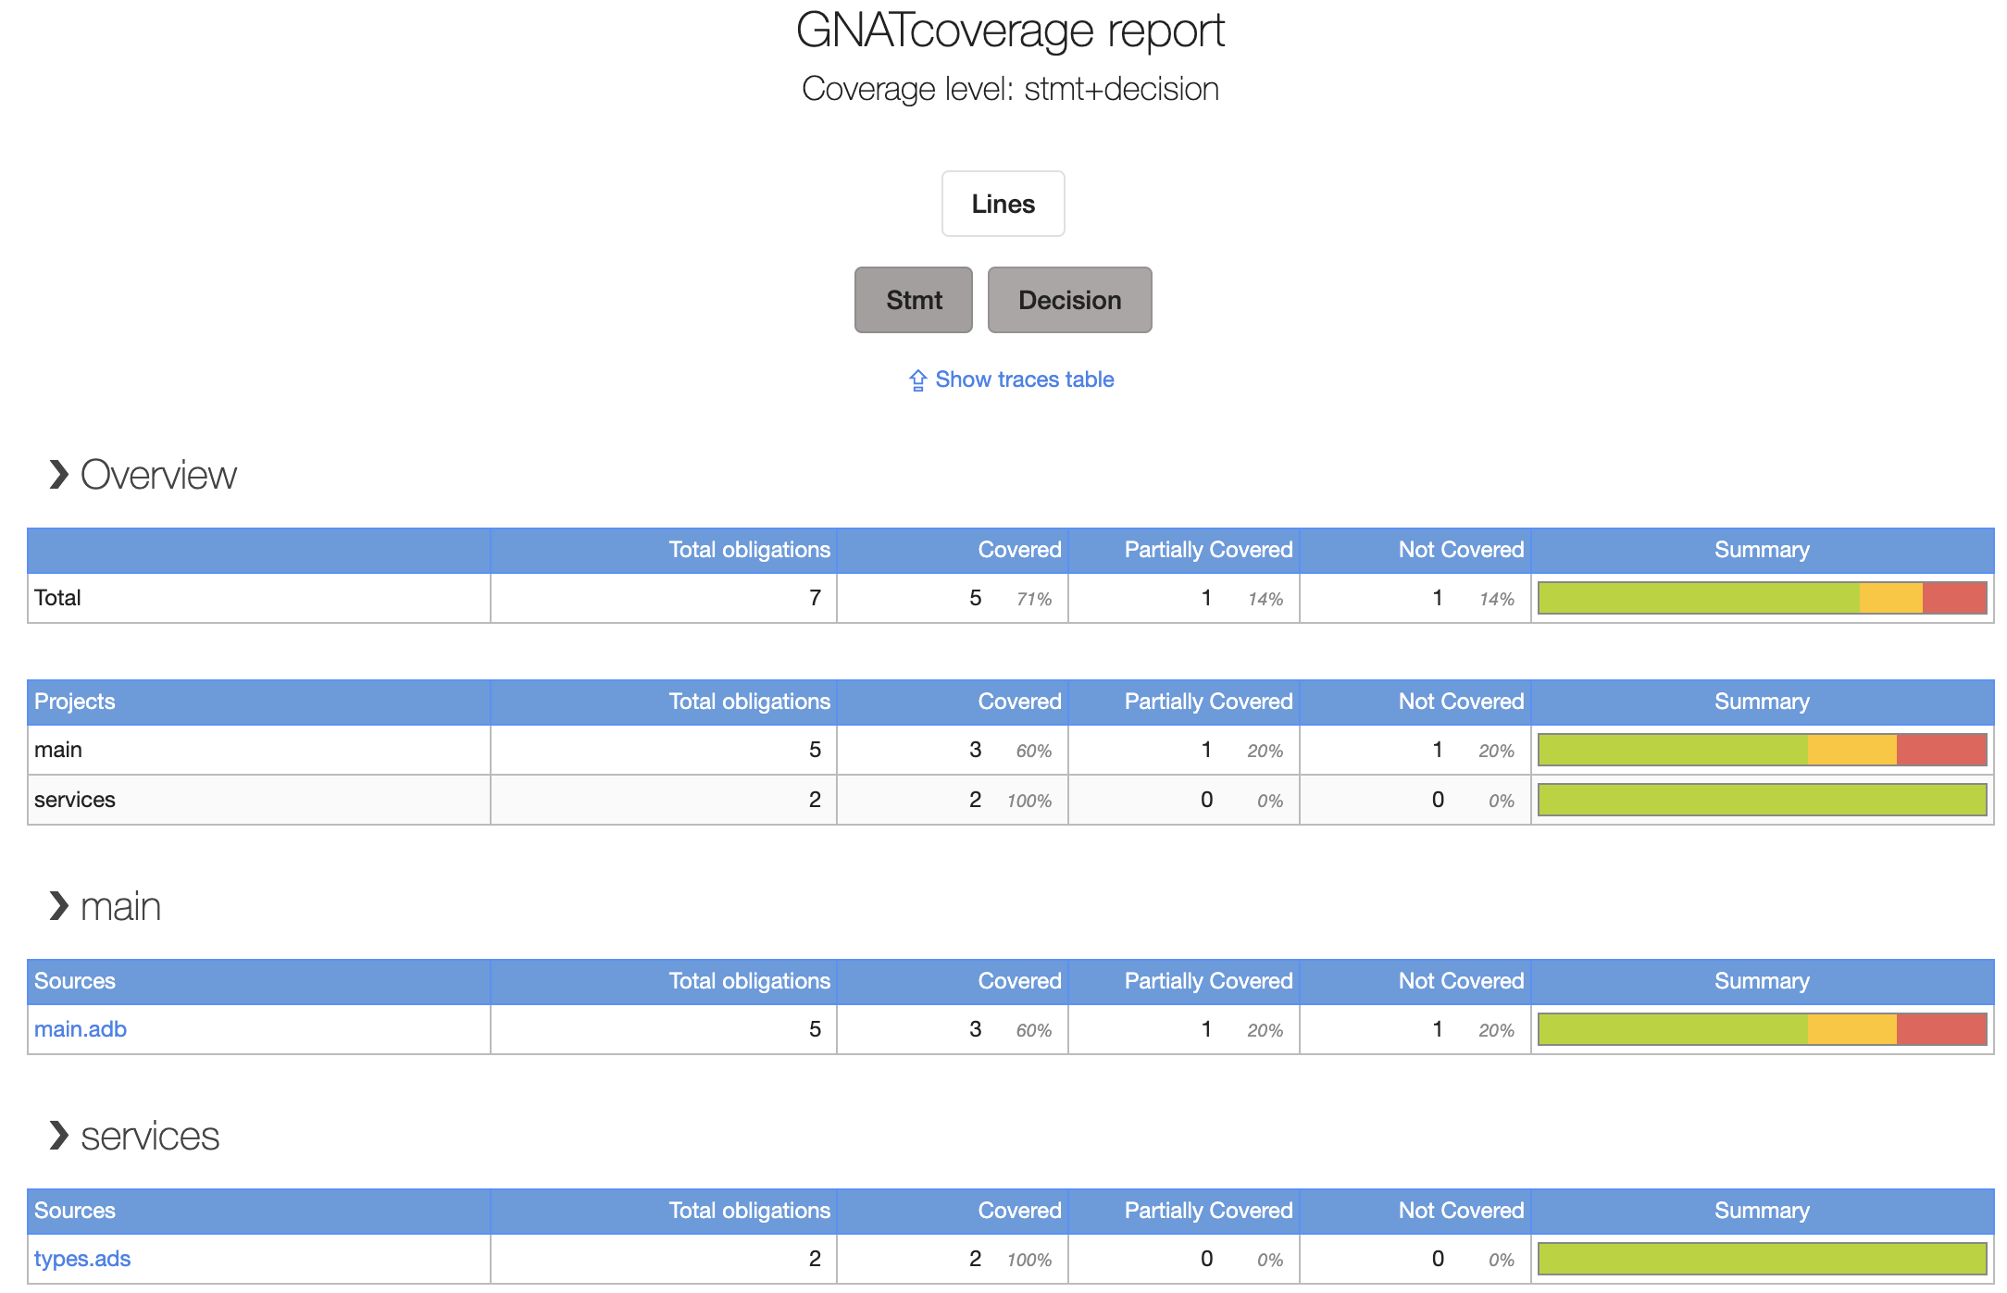2007x1293 pixels.
Task: Click the GNATcoverage report title
Action: (x=1010, y=31)
